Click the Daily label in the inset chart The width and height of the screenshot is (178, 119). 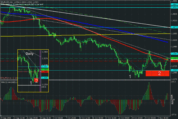click(30, 54)
